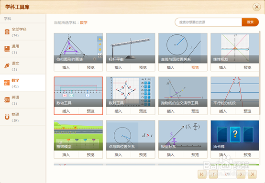Open the 平行线分线段 thumbnail
Image resolution: width=265 pixels, height=183 pixels.
235,92
